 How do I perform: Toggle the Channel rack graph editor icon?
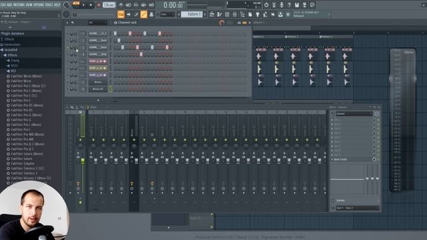(x=239, y=23)
